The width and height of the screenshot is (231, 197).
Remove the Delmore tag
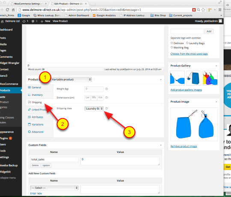click(x=172, y=43)
